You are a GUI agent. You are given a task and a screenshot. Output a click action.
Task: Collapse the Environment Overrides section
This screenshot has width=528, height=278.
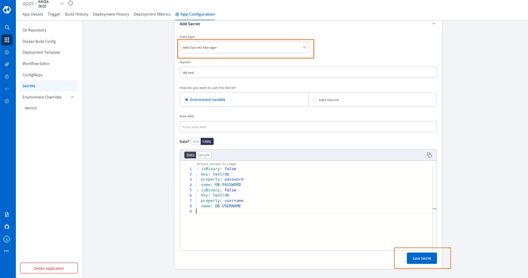coord(72,97)
